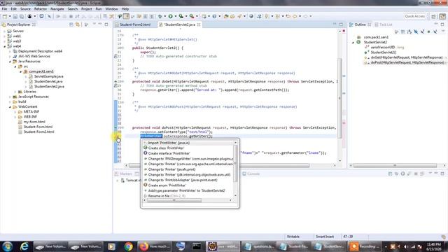Collapse the Java Resources node

10,62
